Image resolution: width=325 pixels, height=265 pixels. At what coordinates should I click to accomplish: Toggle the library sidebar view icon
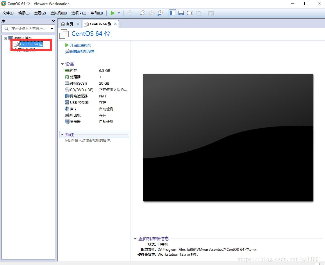(x=172, y=13)
